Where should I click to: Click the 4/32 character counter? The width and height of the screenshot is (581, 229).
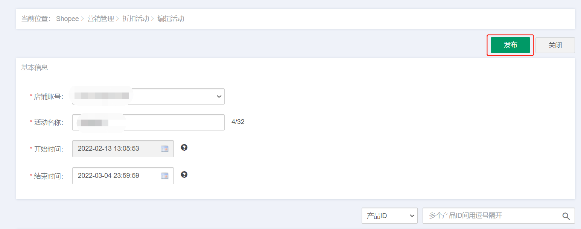click(238, 122)
